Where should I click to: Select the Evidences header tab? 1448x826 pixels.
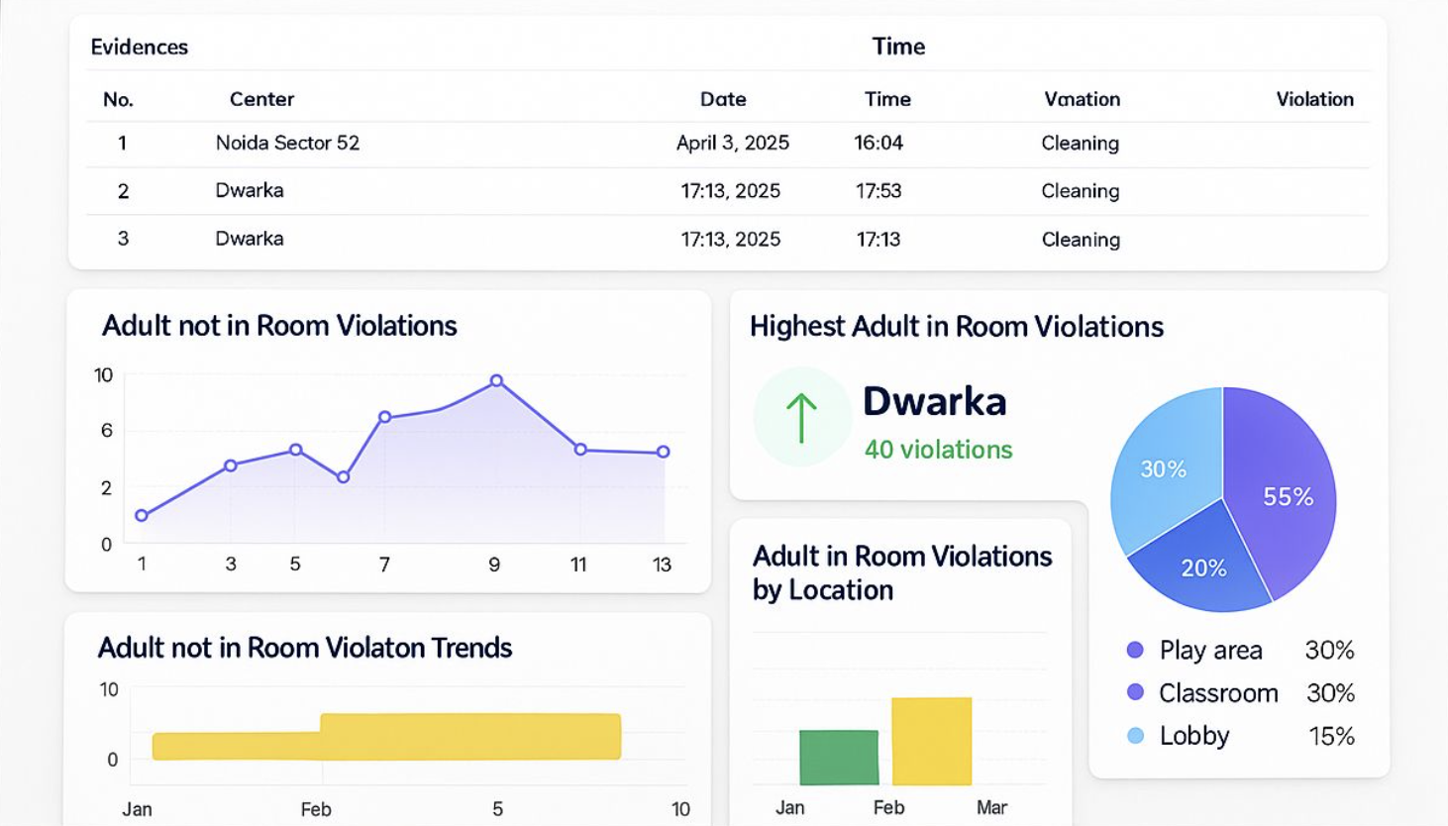point(139,47)
